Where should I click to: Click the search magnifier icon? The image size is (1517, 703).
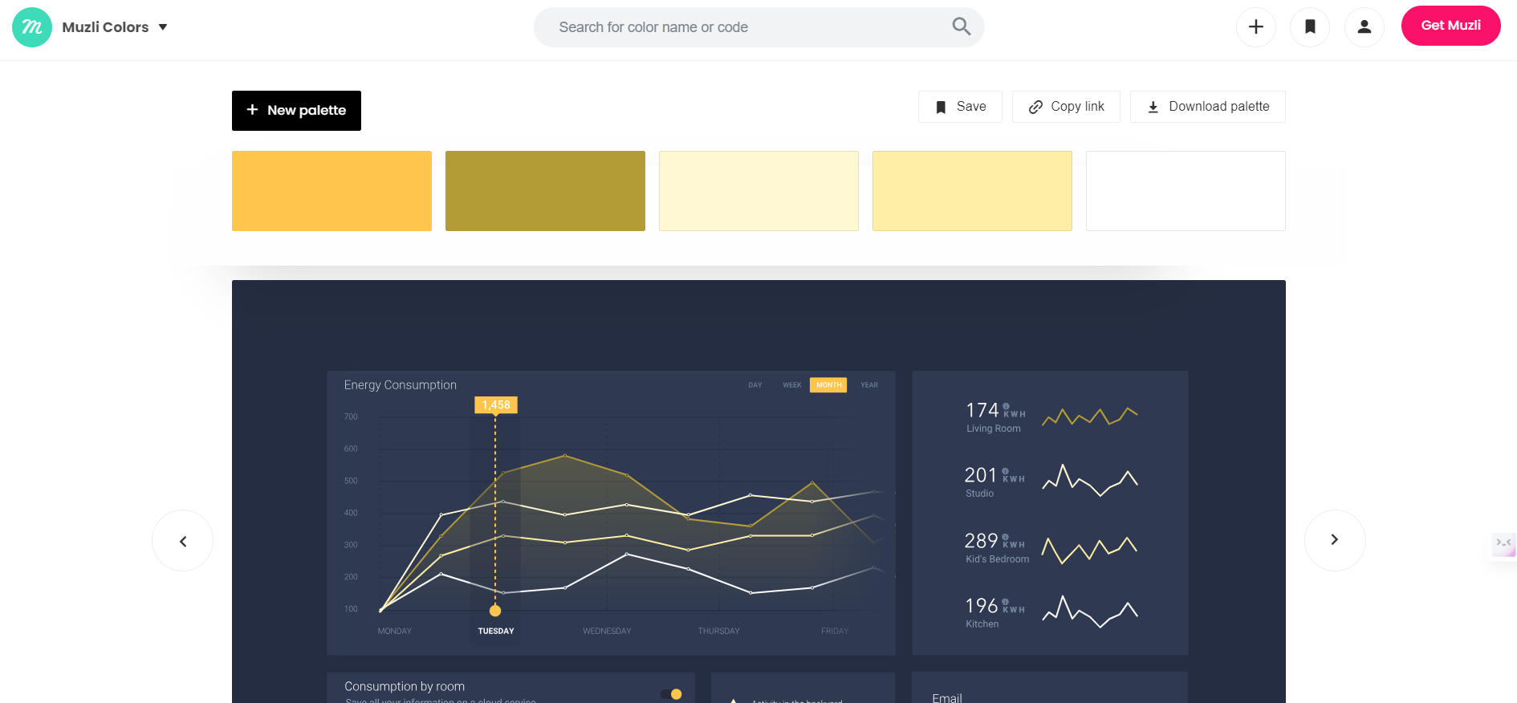click(x=961, y=26)
